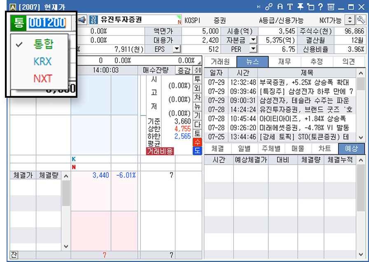Click the 매수잔량 column header
Screen dimensions: 369x262
point(156,70)
